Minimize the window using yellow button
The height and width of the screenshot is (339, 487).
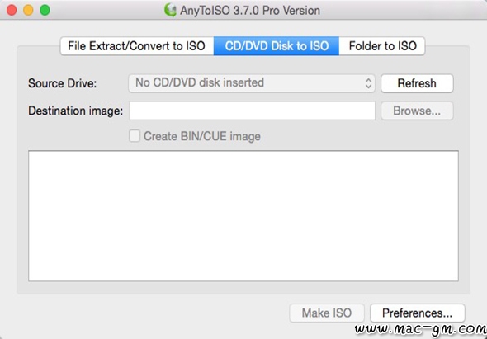[28, 10]
